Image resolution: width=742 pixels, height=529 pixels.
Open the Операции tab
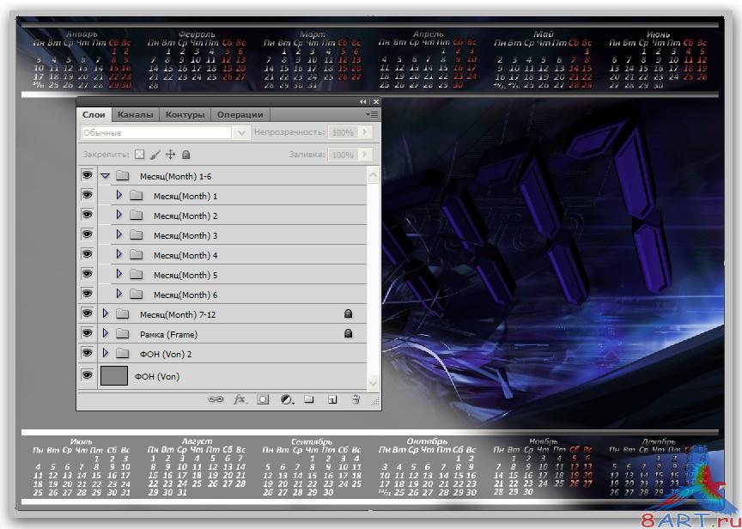pyautogui.click(x=240, y=114)
